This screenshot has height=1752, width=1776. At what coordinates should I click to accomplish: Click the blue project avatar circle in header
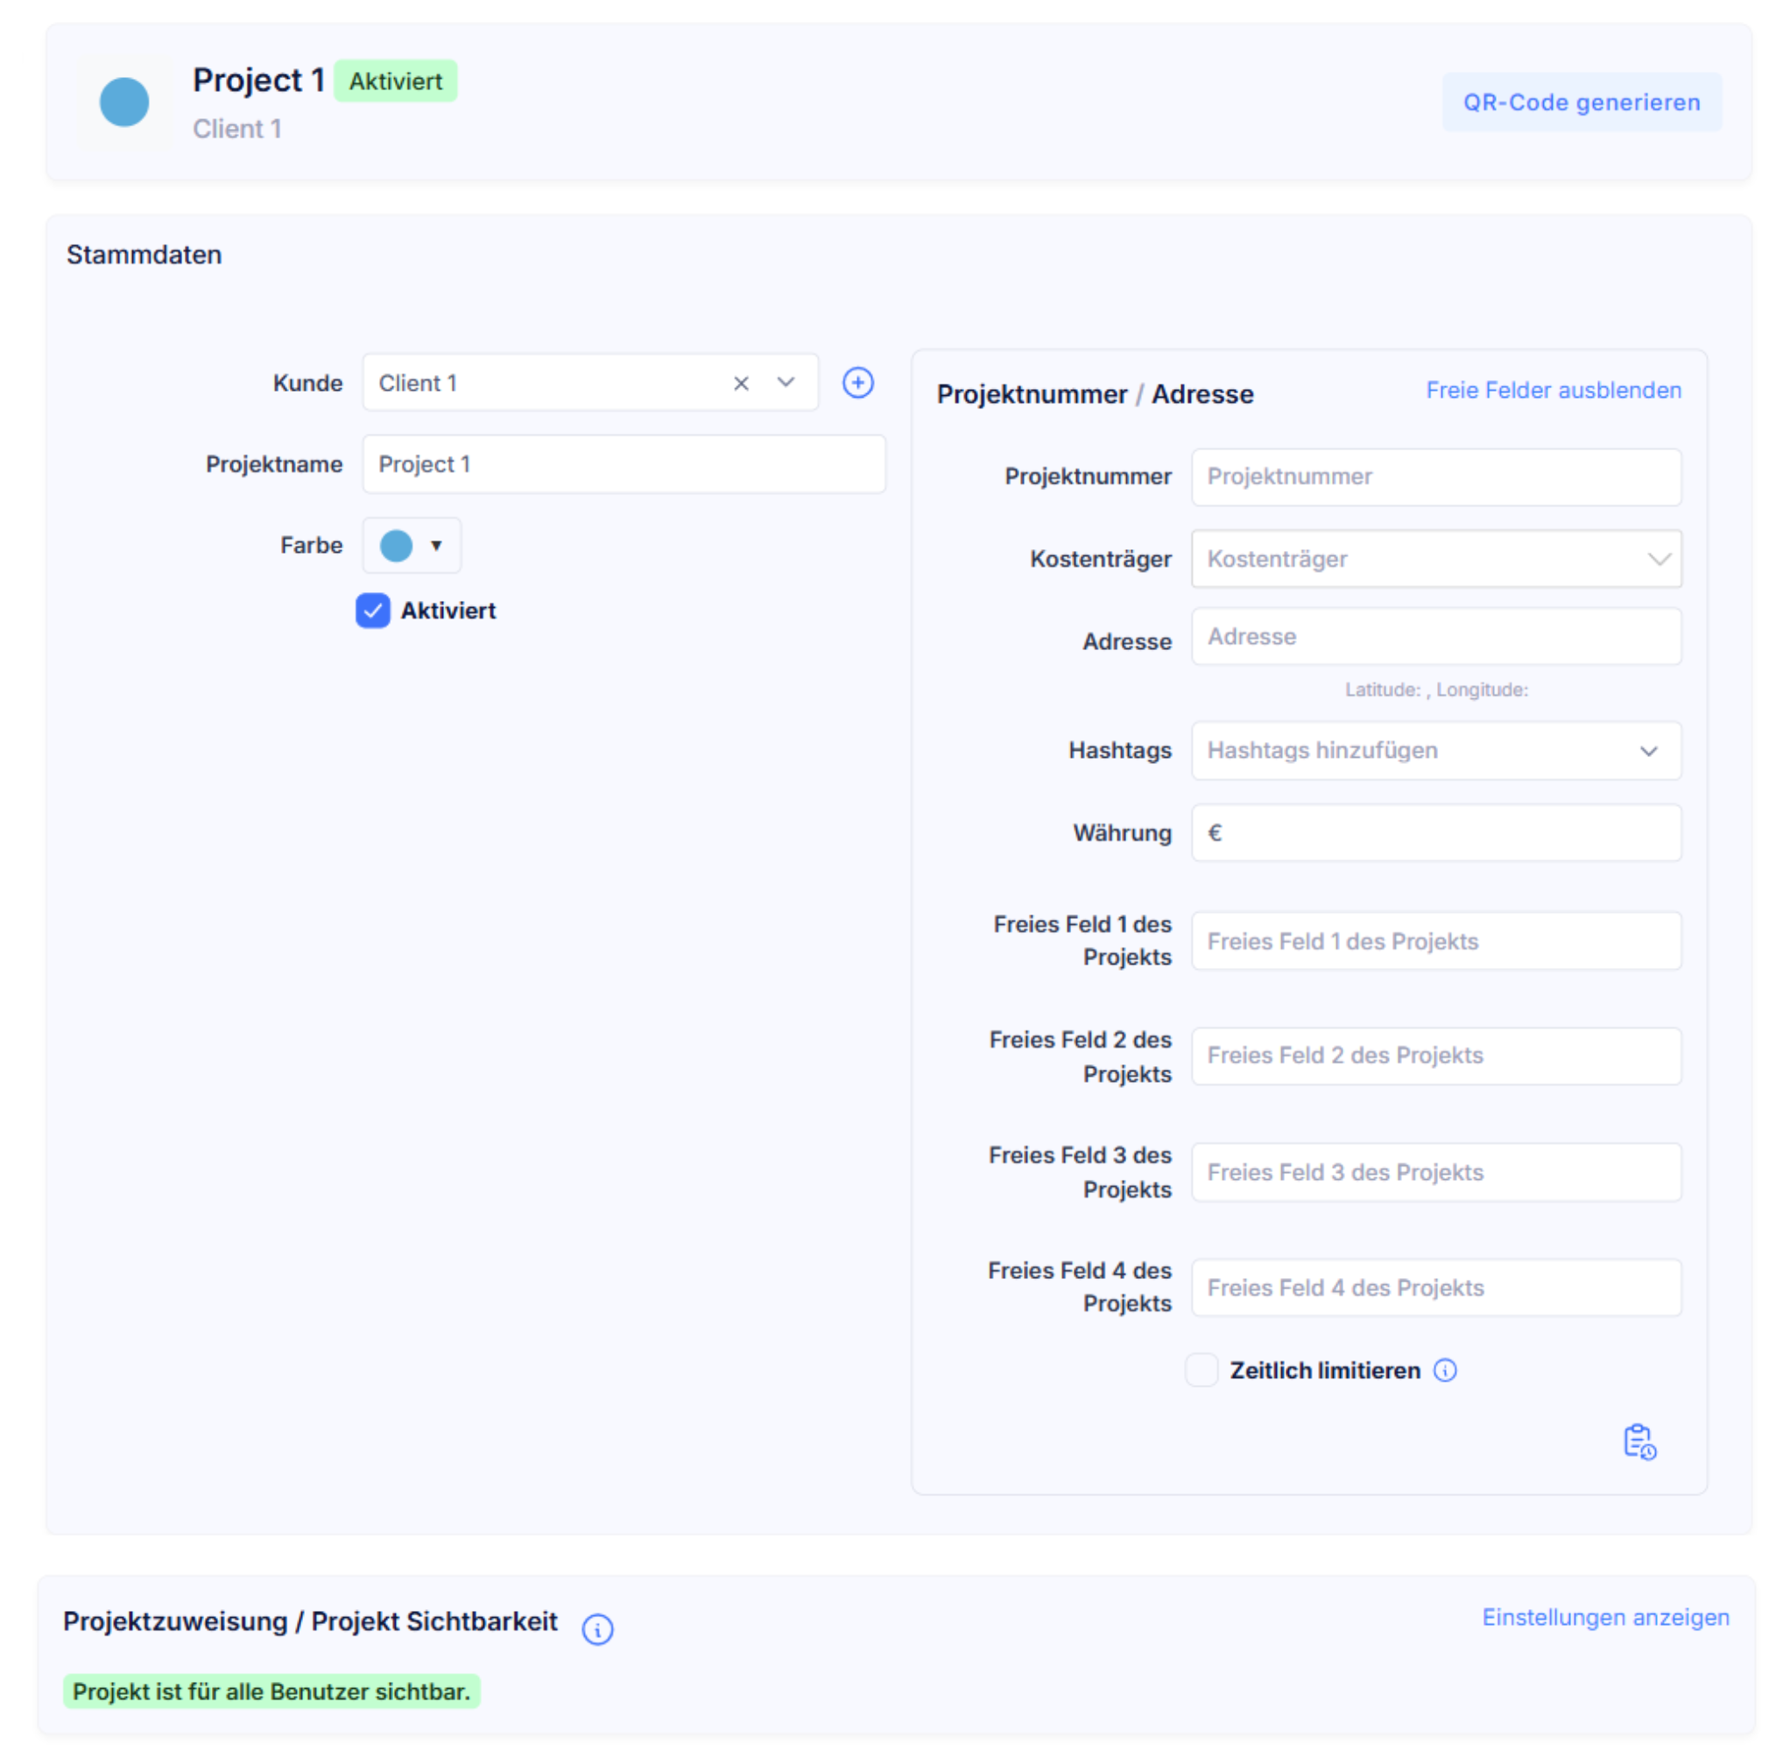tap(124, 102)
